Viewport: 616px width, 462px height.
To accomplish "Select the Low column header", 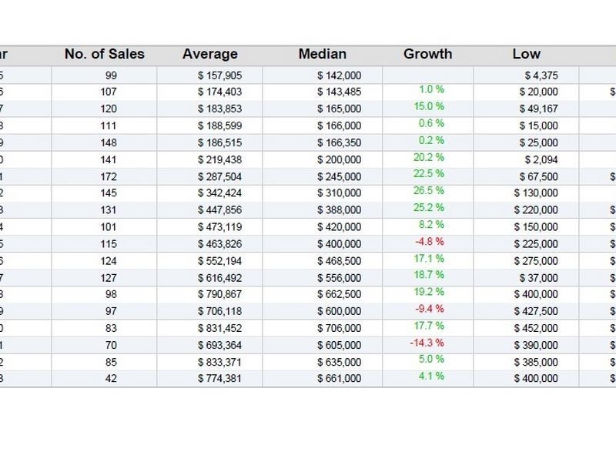I will (x=526, y=55).
